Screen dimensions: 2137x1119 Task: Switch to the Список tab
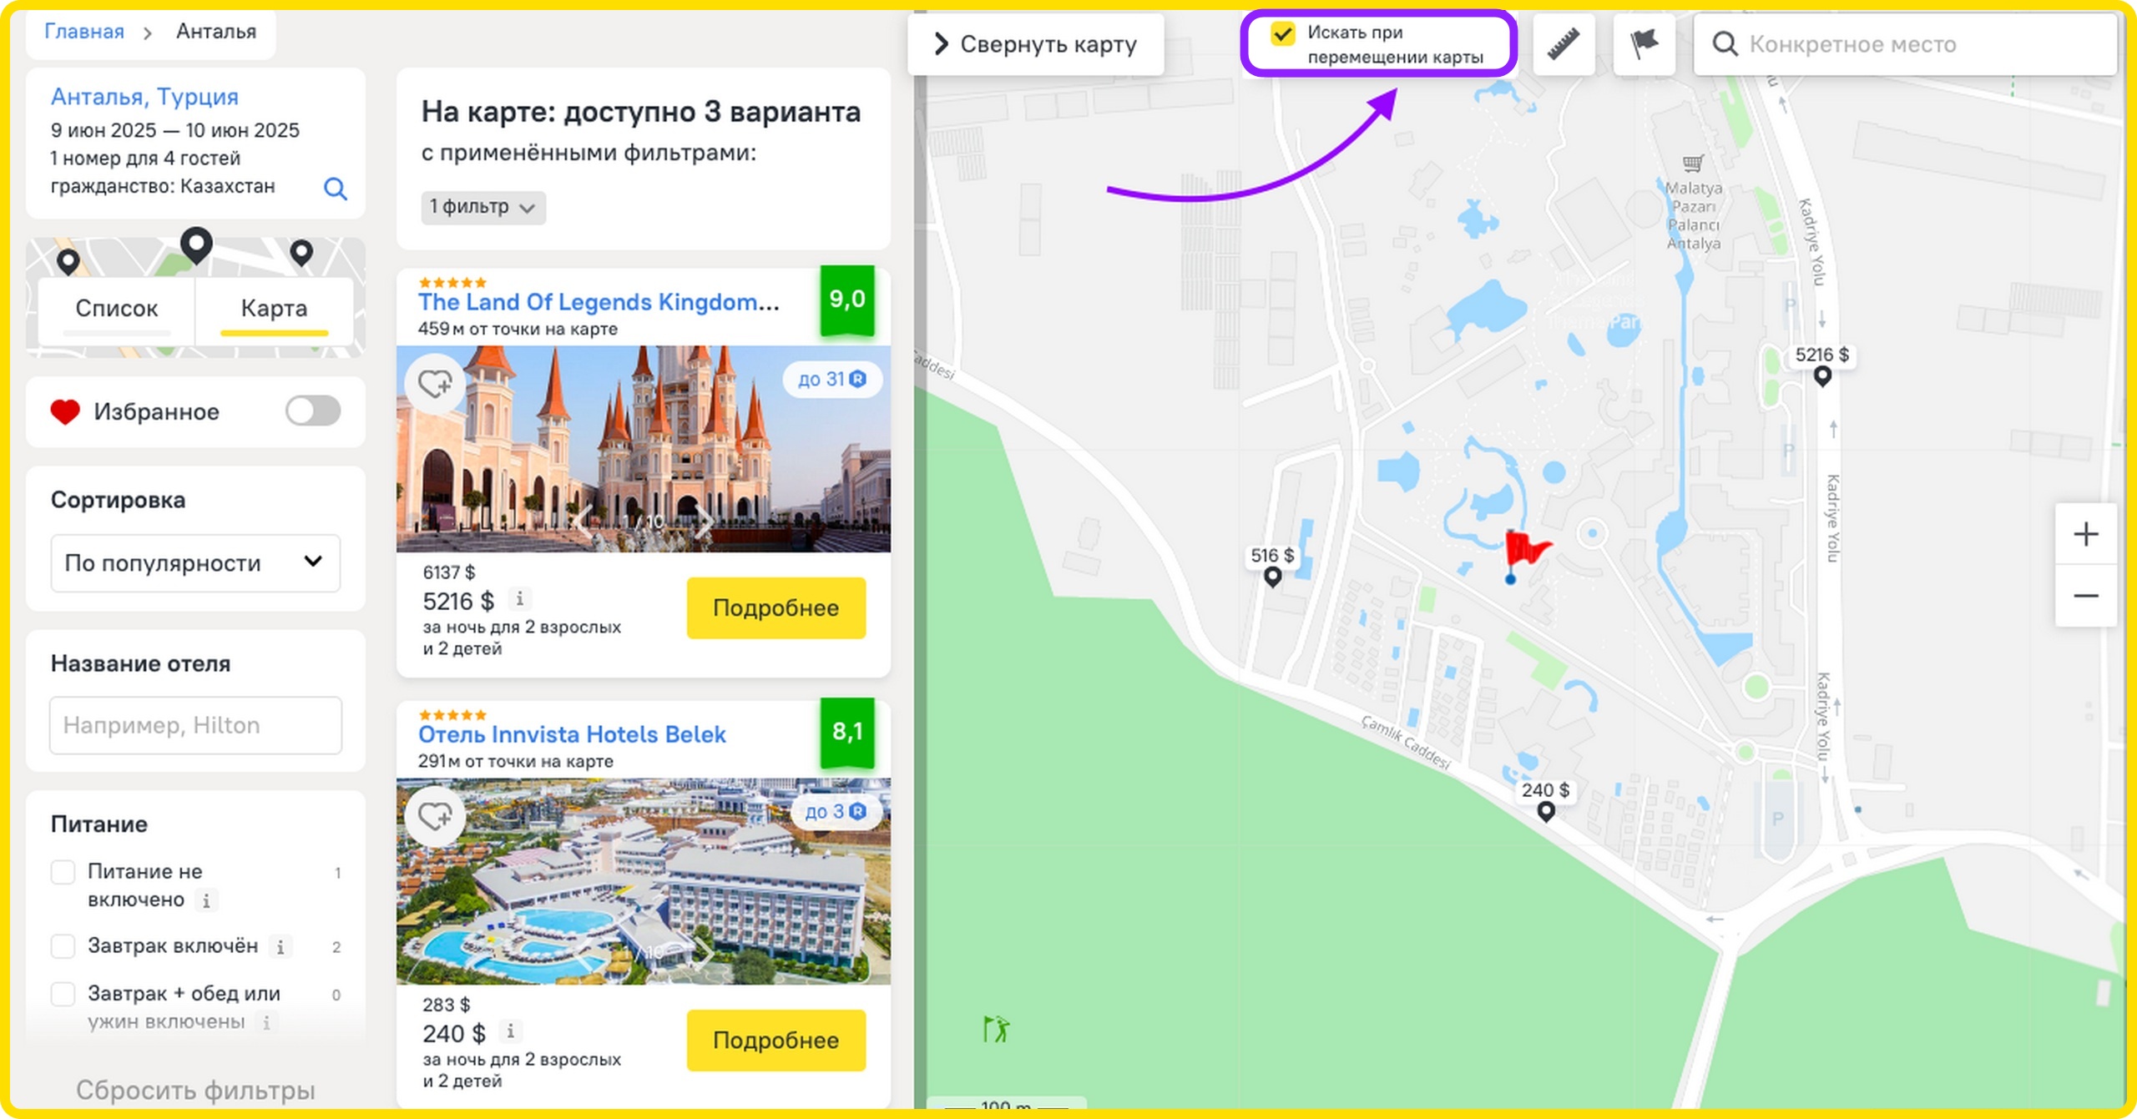tap(117, 309)
